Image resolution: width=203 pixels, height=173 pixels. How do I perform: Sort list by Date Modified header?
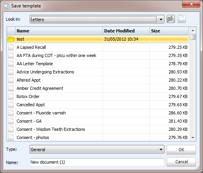126,31
